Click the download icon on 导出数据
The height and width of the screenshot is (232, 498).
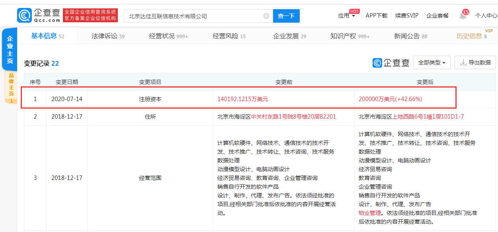(463, 62)
